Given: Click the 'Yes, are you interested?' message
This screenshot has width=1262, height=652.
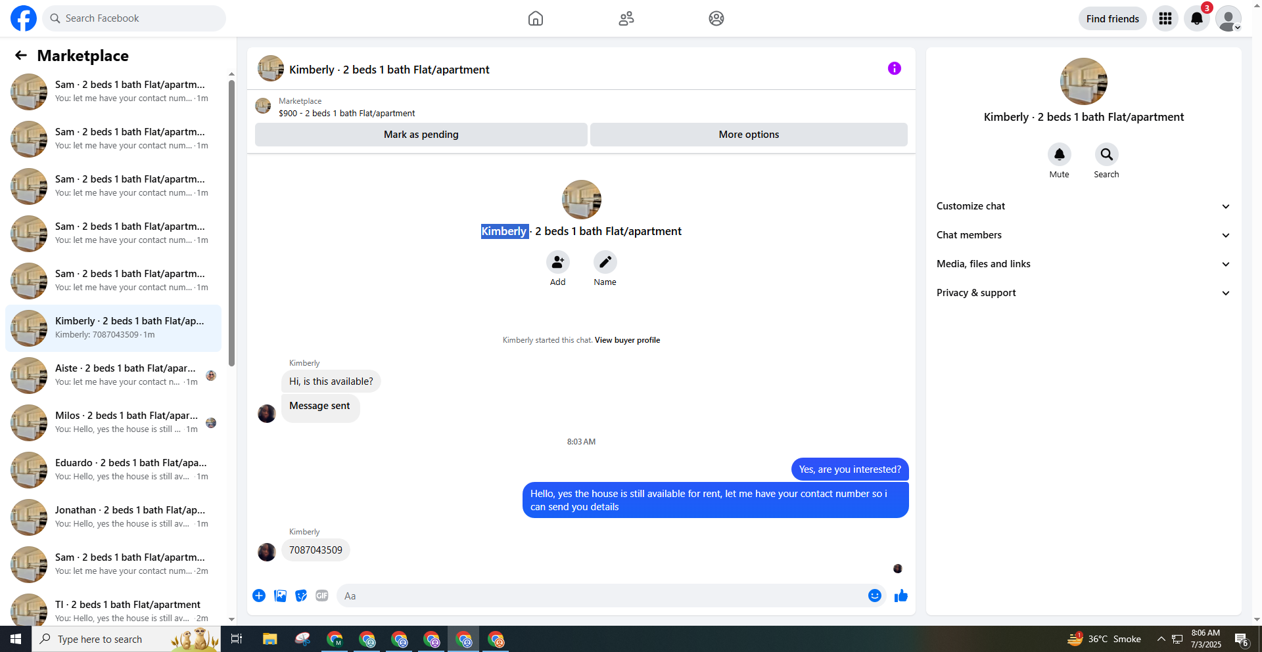Looking at the screenshot, I should pos(850,469).
